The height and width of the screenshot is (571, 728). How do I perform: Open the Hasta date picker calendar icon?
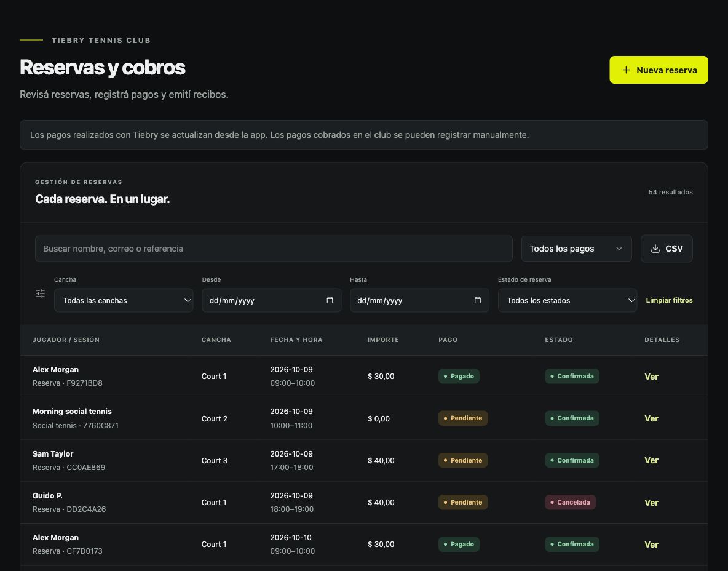coord(477,300)
